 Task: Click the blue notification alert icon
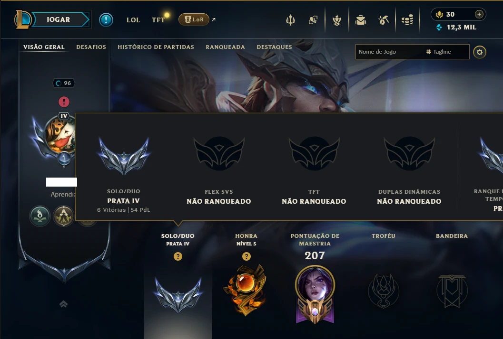(x=106, y=20)
